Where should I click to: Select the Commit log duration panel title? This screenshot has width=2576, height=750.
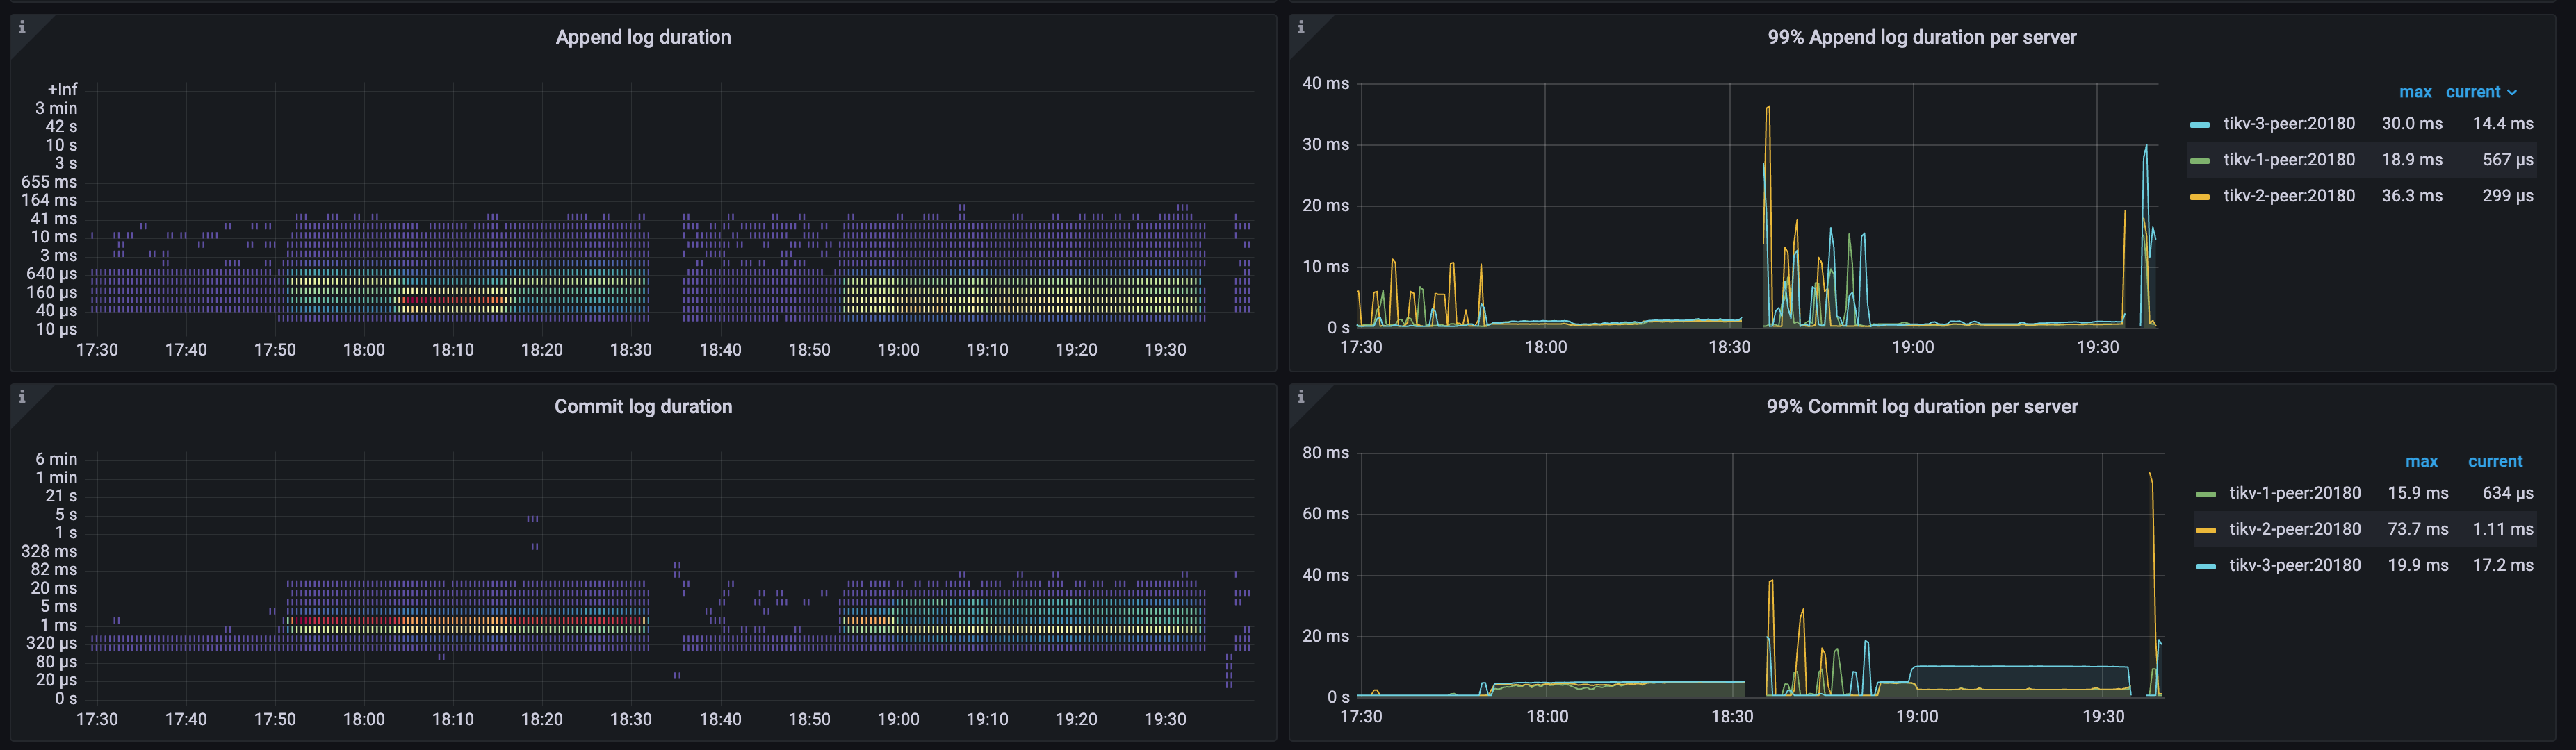tap(643, 406)
